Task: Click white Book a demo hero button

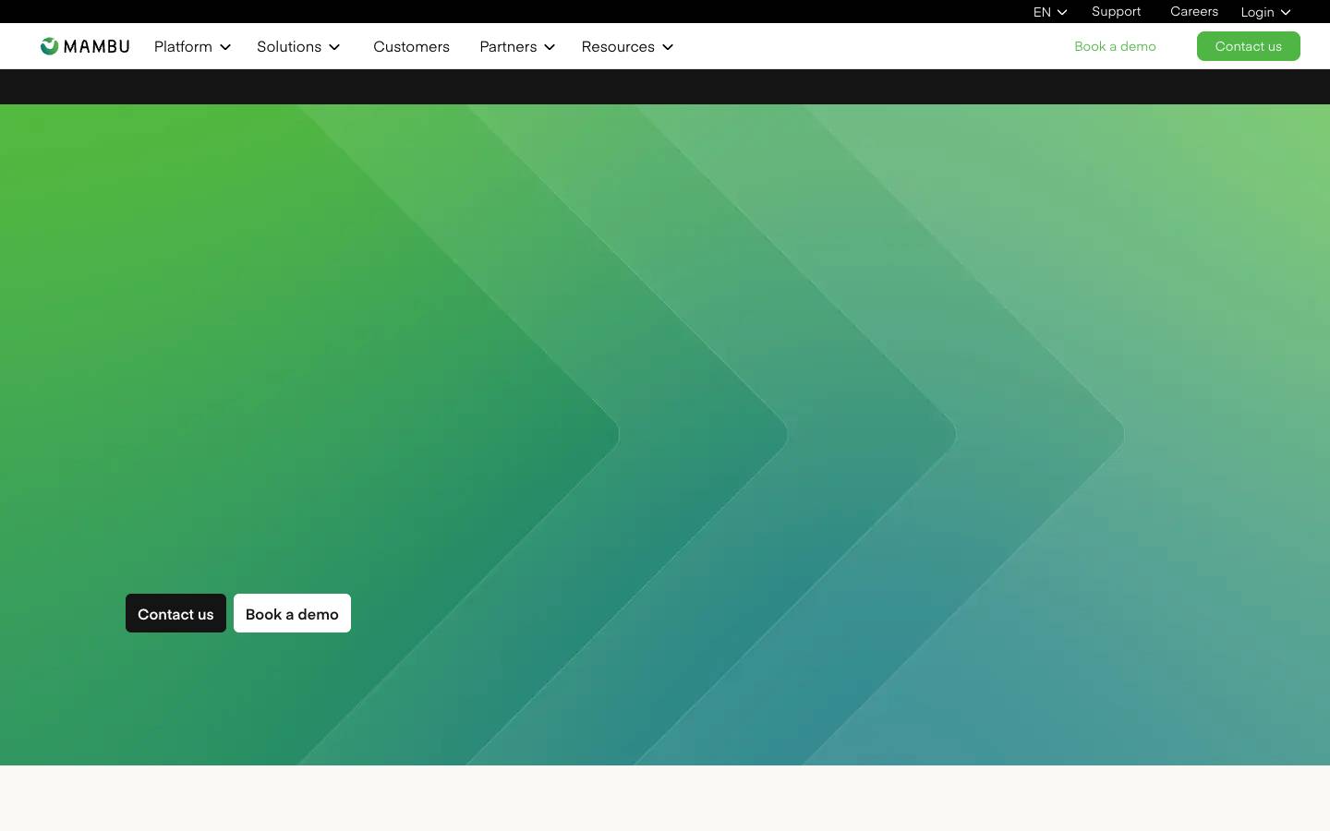Action: (x=292, y=613)
